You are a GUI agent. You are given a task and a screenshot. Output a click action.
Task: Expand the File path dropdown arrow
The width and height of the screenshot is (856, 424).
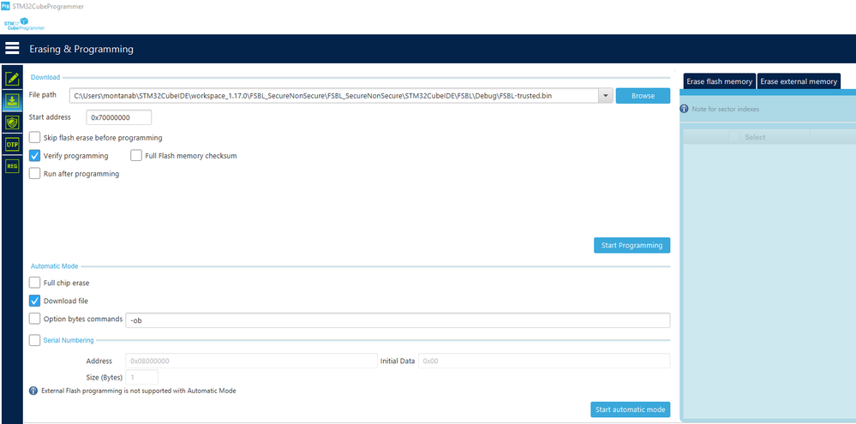tap(606, 96)
